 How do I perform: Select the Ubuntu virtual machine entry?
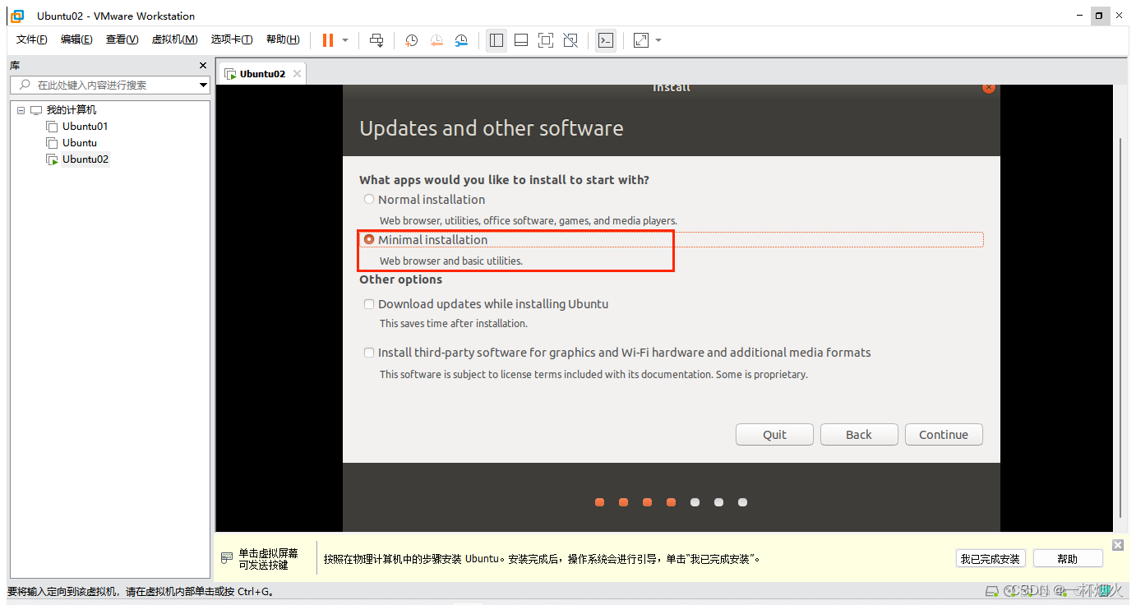point(79,143)
